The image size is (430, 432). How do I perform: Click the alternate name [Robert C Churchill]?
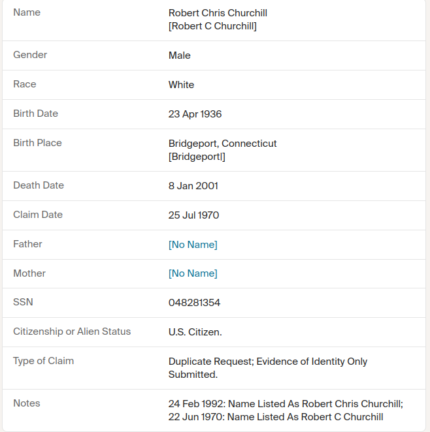point(212,26)
